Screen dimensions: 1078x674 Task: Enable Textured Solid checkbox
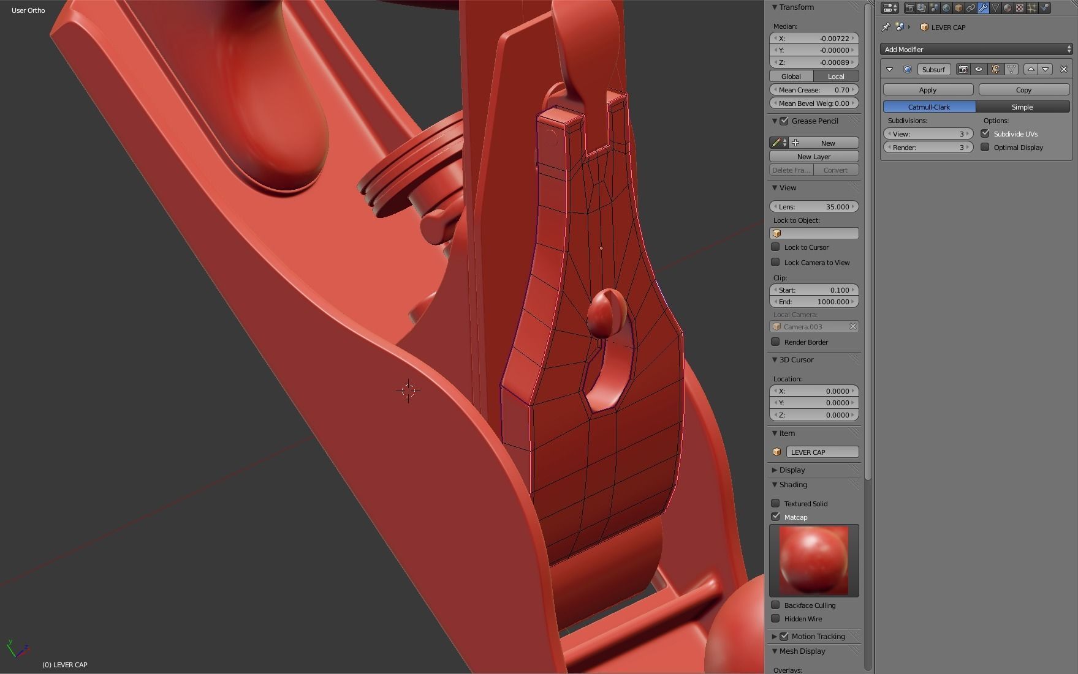pyautogui.click(x=775, y=503)
